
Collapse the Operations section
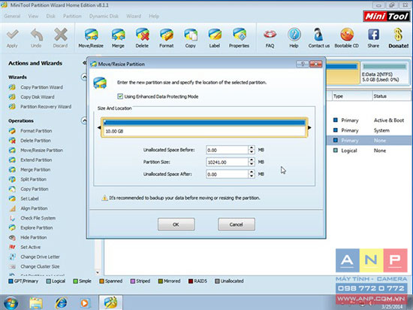(84, 121)
